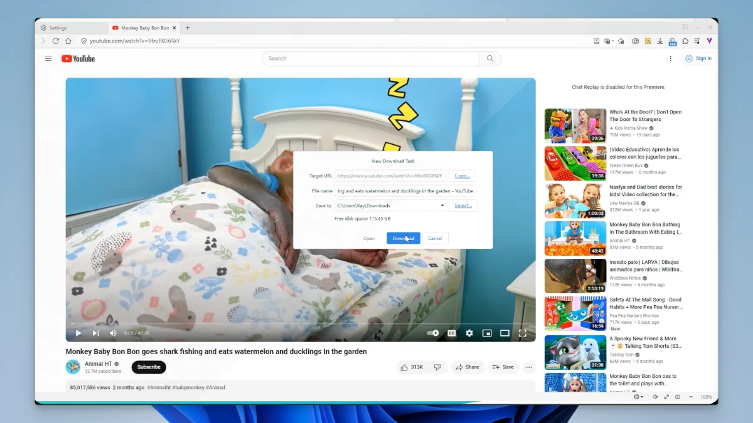
Task: Cancel the New Download Task dialog
Action: (x=435, y=238)
